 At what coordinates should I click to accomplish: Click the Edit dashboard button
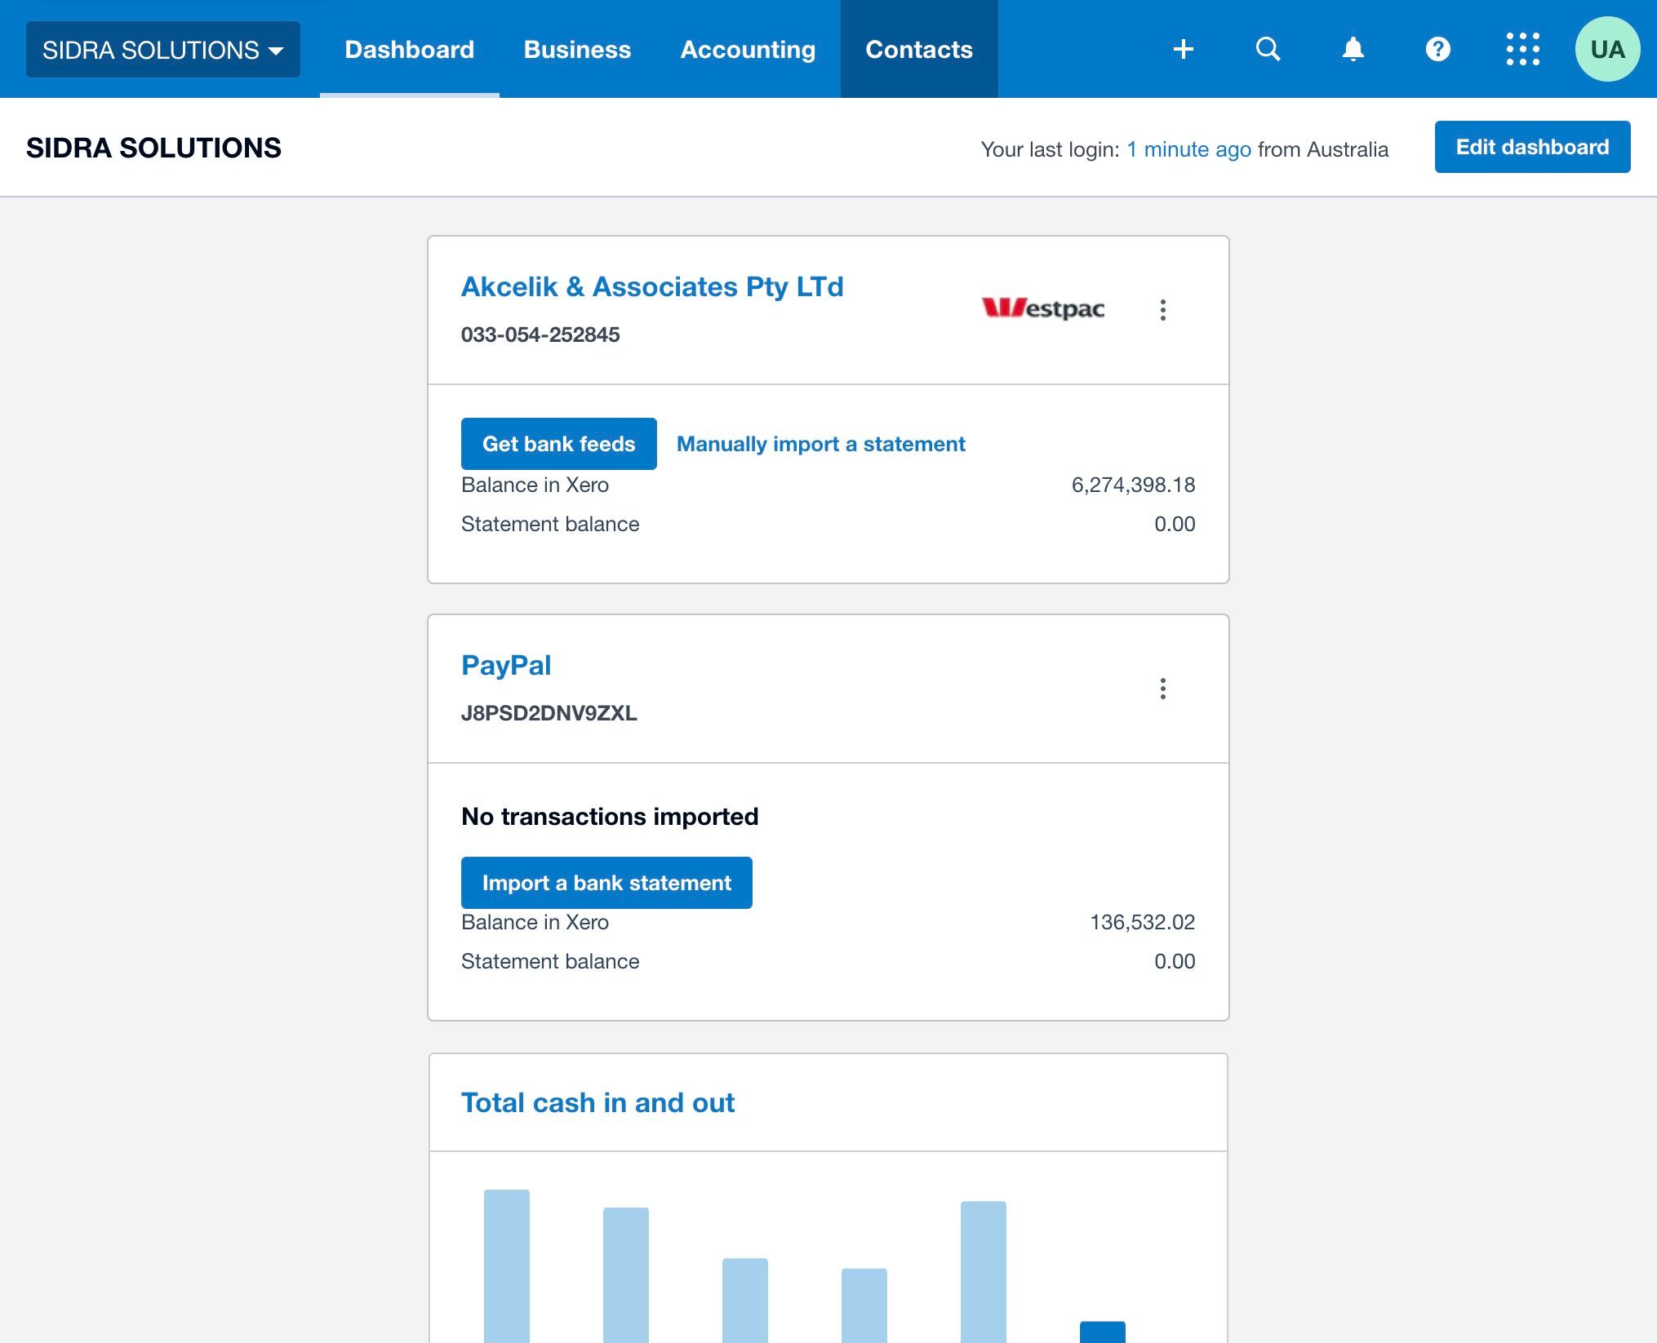1531,147
